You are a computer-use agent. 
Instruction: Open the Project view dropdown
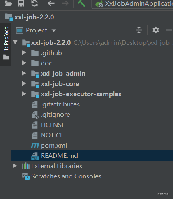tap(36, 30)
